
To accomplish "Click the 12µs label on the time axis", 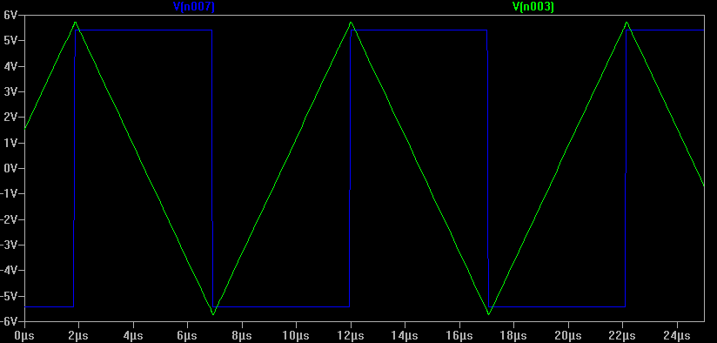I will [x=351, y=337].
